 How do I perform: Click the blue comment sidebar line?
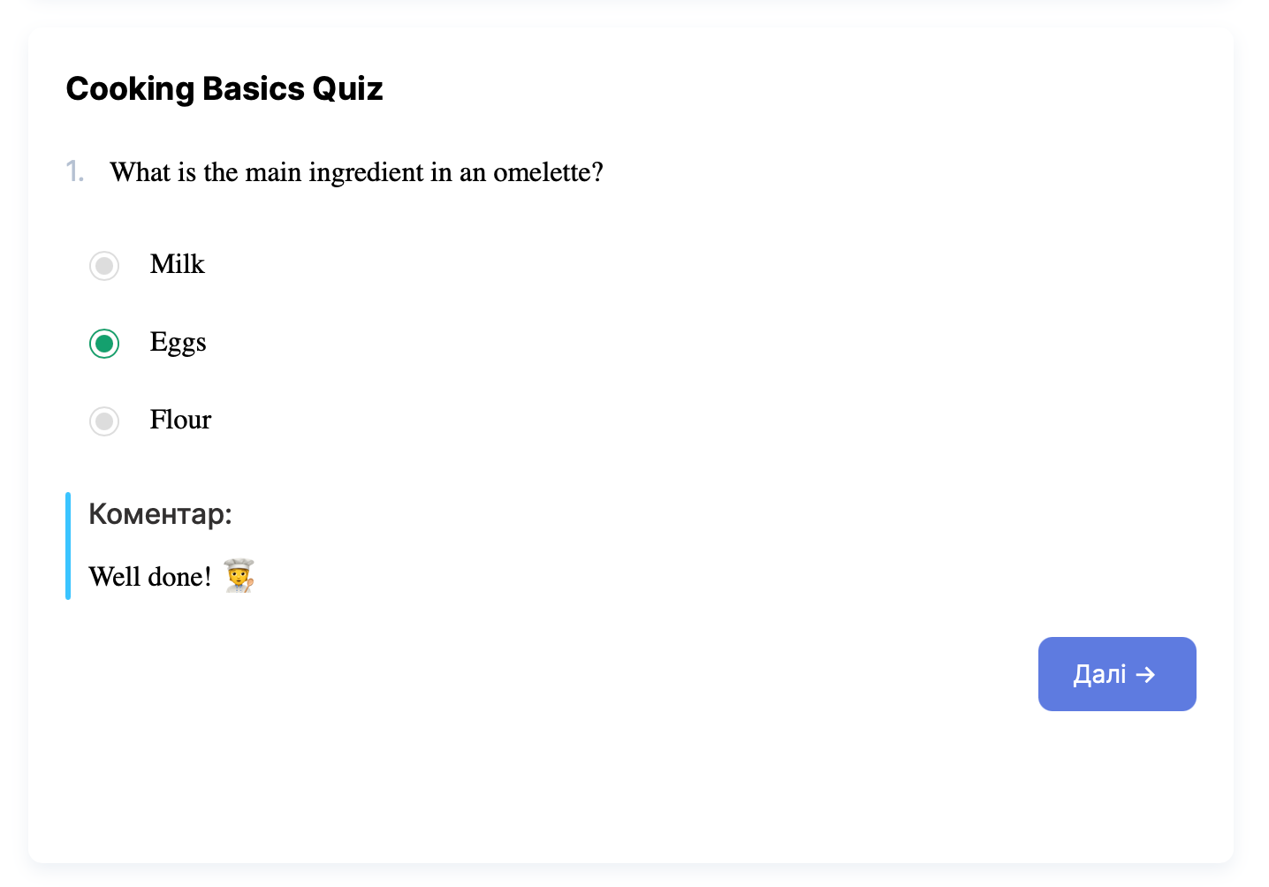click(x=68, y=546)
